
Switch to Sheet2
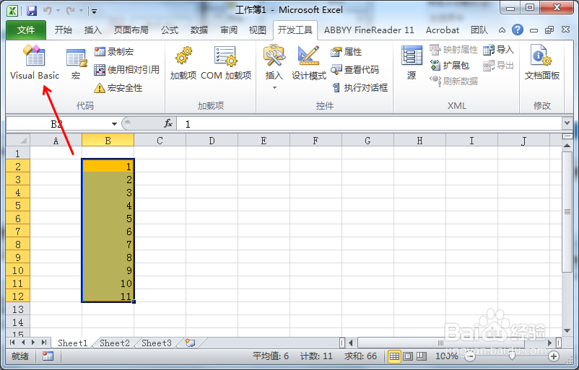[x=115, y=343]
